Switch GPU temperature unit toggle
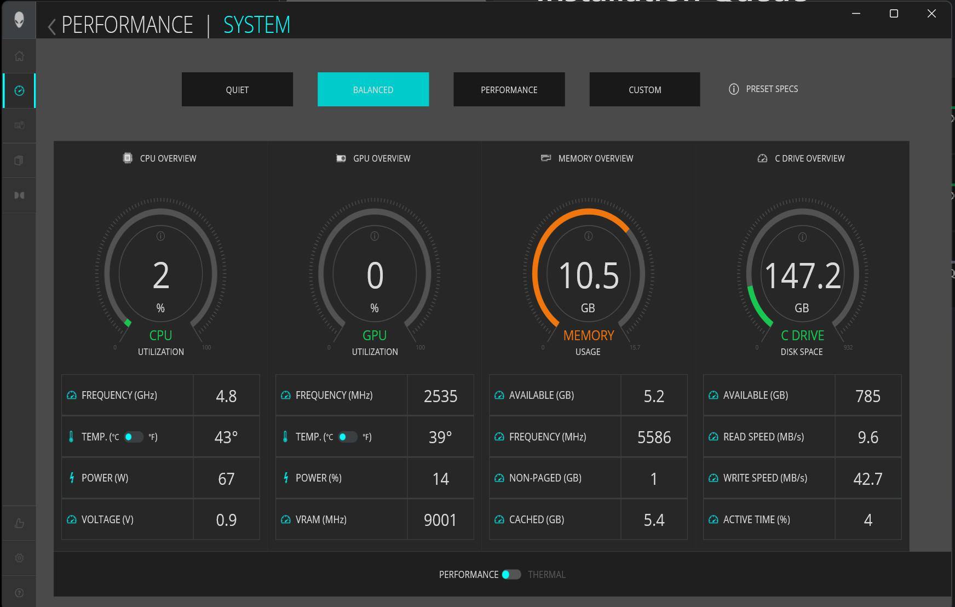The height and width of the screenshot is (607, 955). tap(347, 437)
